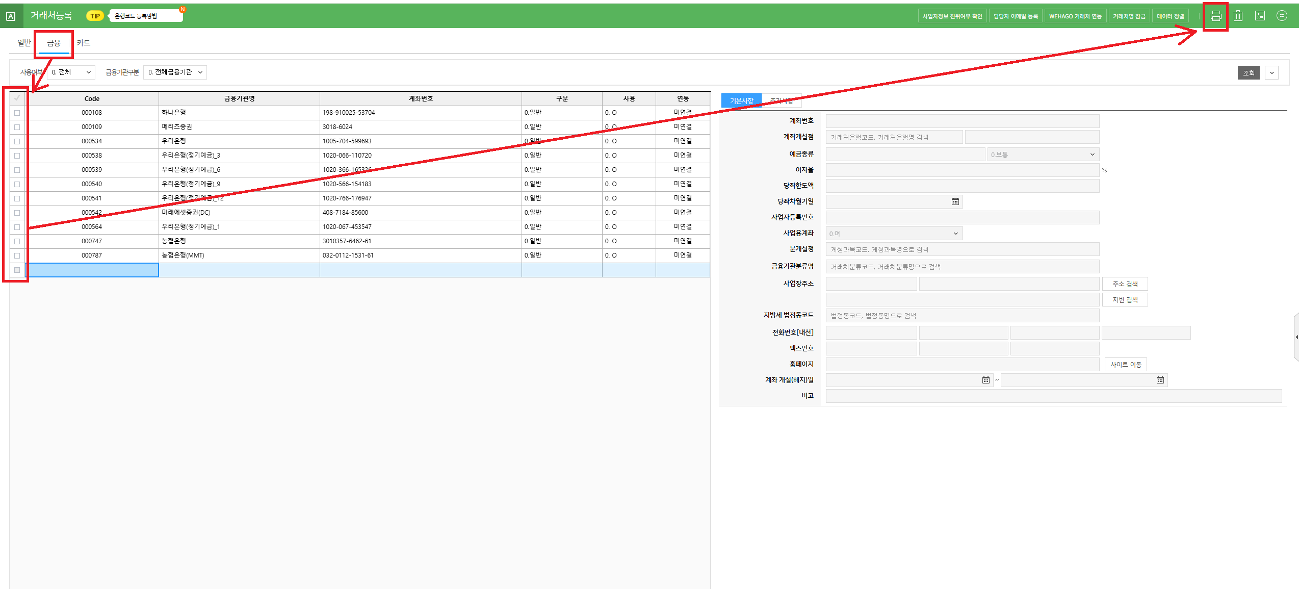Open calendar for 당좌차월기일 field

[955, 202]
